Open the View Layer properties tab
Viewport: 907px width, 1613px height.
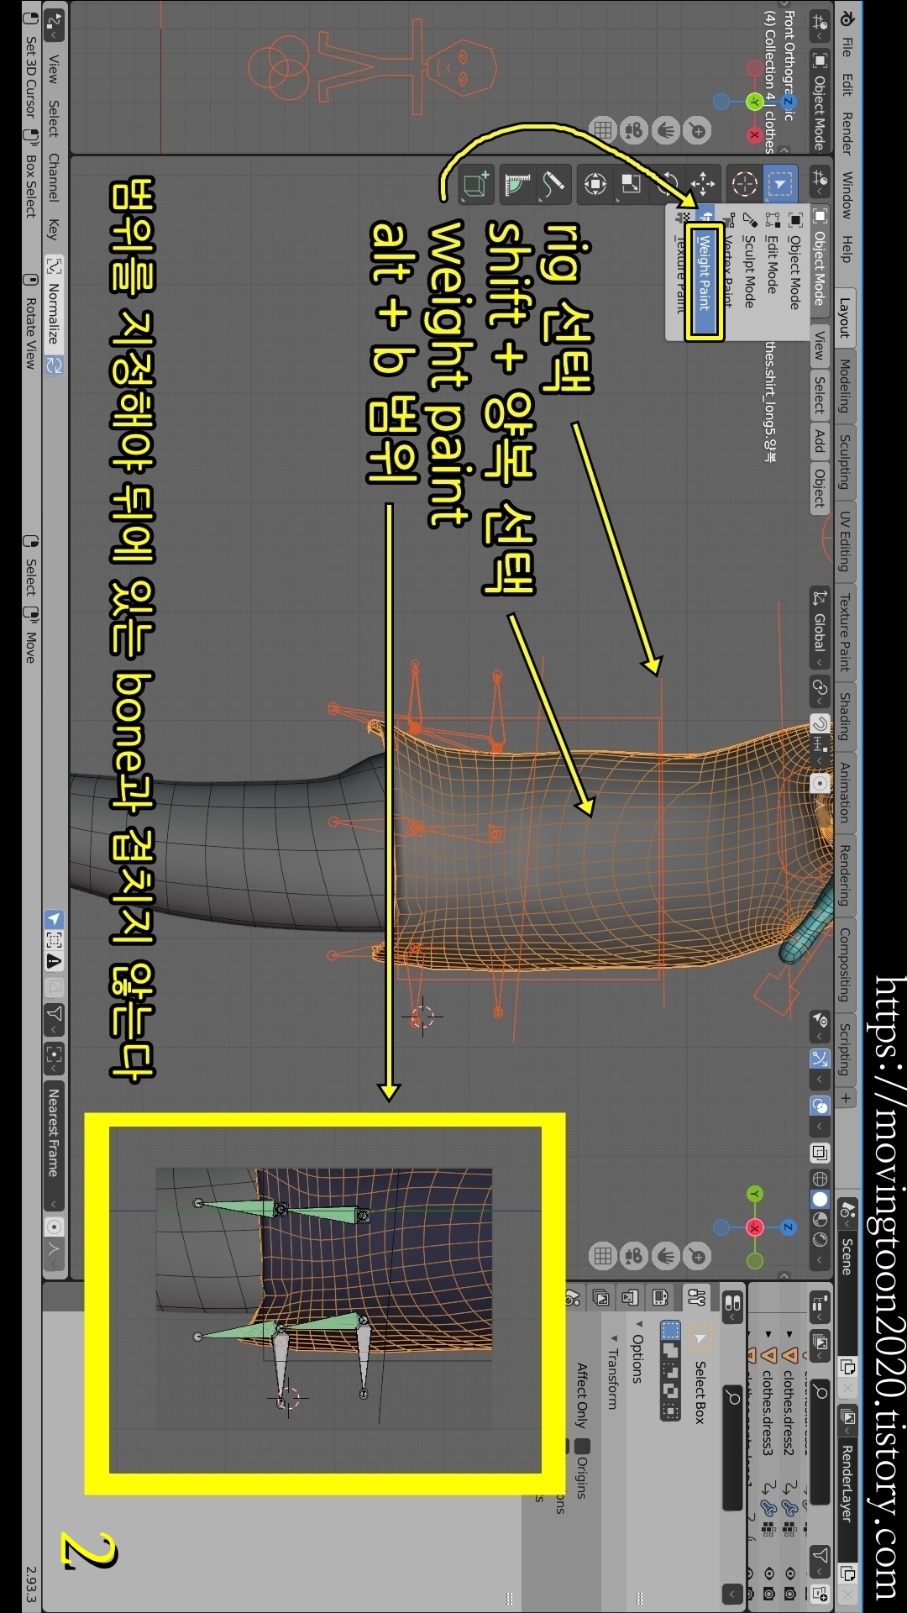click(600, 1297)
